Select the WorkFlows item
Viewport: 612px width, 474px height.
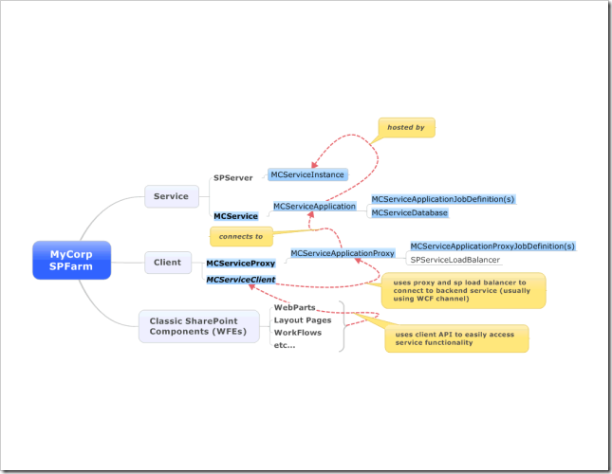pyautogui.click(x=298, y=333)
